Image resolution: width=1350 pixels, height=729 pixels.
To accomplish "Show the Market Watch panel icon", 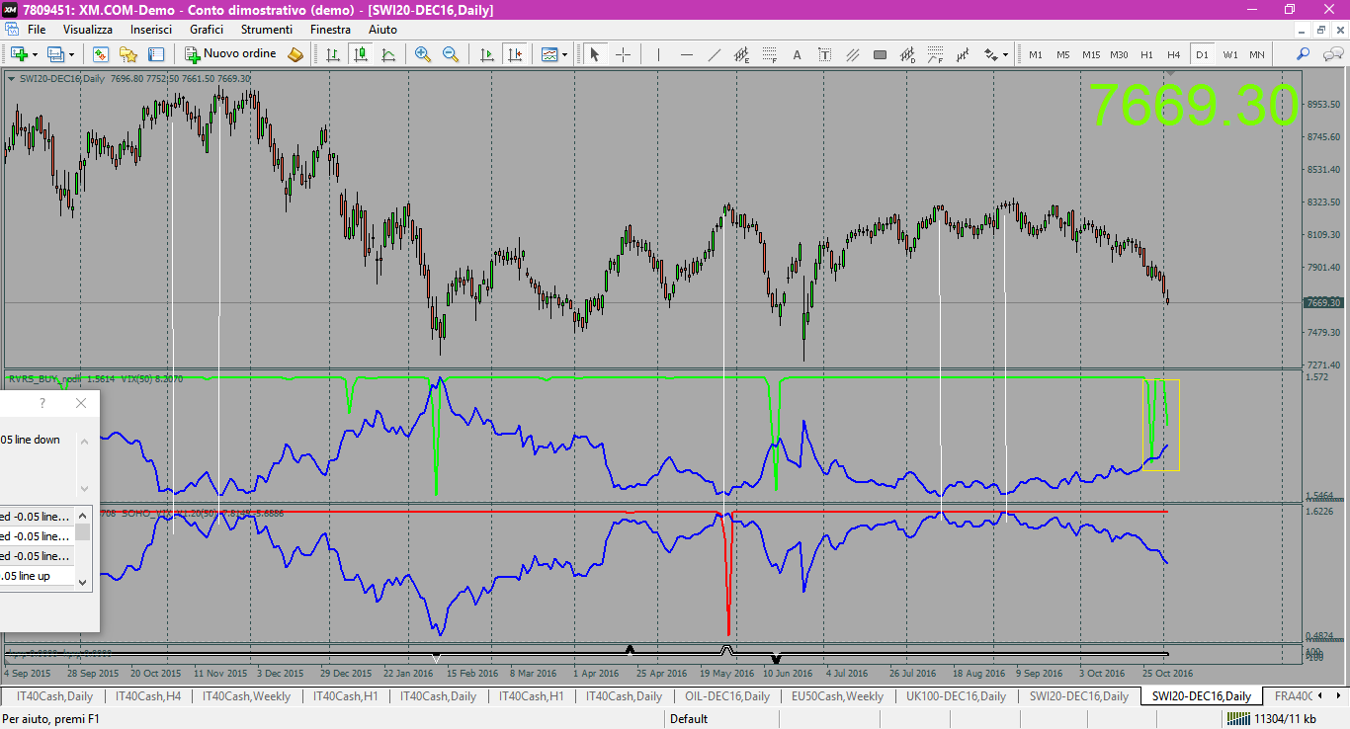I will 100,54.
